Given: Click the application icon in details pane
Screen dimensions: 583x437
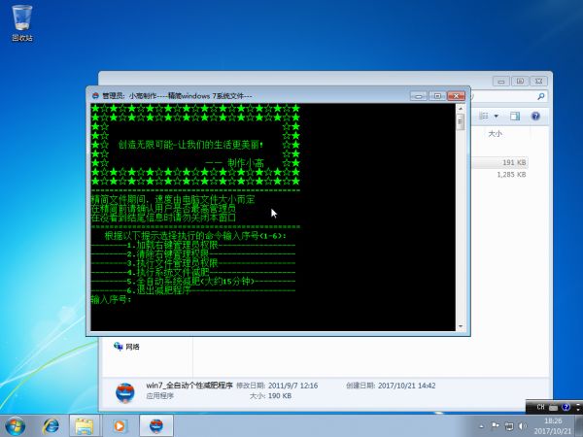Looking at the screenshot, I should click(125, 392).
